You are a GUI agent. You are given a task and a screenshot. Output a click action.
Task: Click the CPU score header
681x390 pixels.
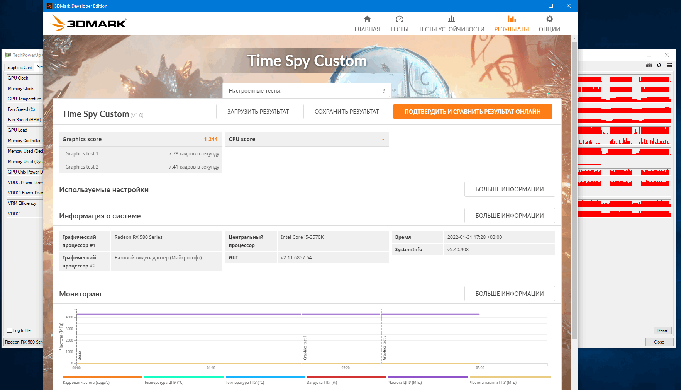(x=307, y=139)
